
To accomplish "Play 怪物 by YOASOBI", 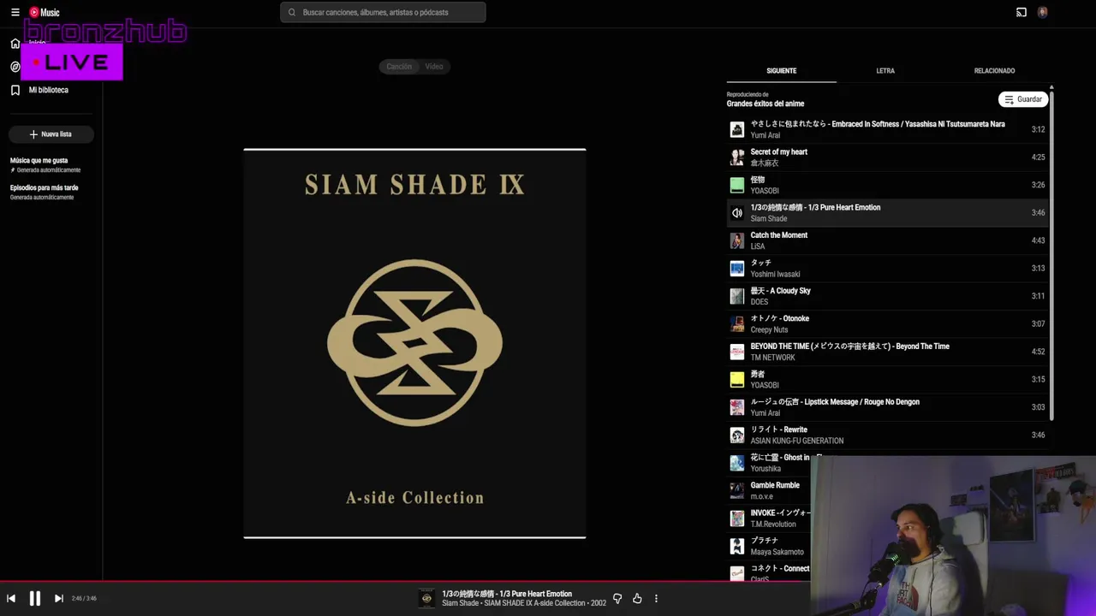I will click(887, 185).
